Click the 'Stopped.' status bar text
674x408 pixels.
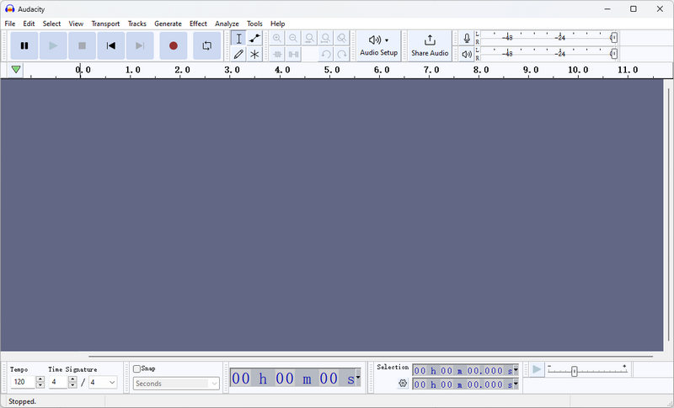[23, 401]
